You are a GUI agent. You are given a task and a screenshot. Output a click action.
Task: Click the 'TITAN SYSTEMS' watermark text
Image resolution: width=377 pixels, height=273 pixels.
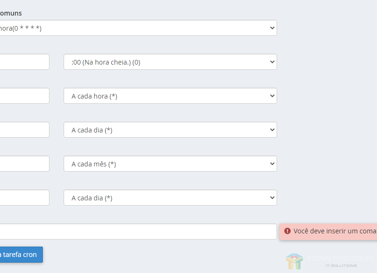point(340,258)
